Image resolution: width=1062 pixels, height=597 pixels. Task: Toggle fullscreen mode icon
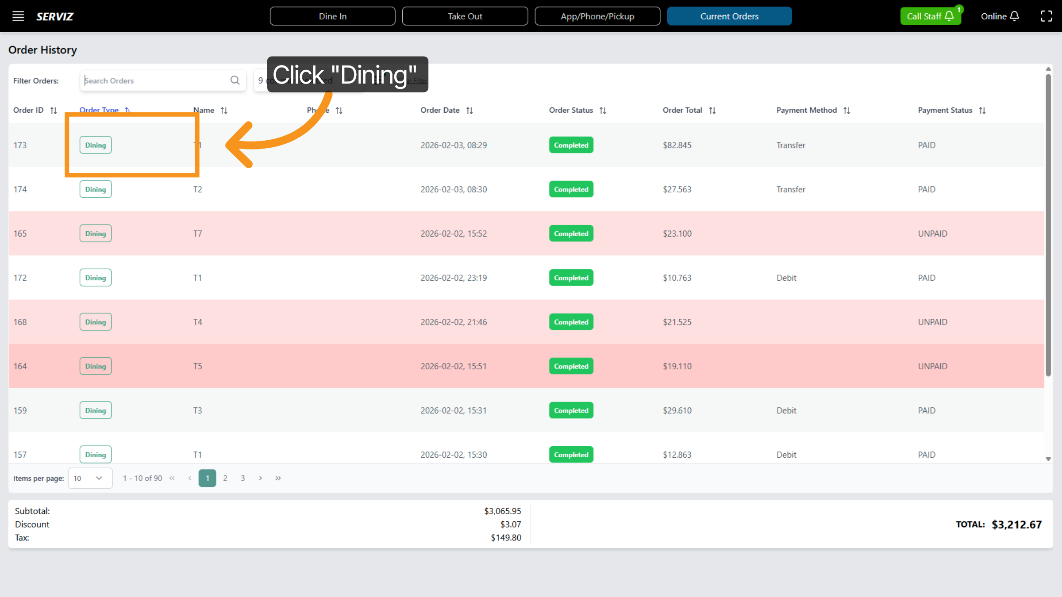1046,16
